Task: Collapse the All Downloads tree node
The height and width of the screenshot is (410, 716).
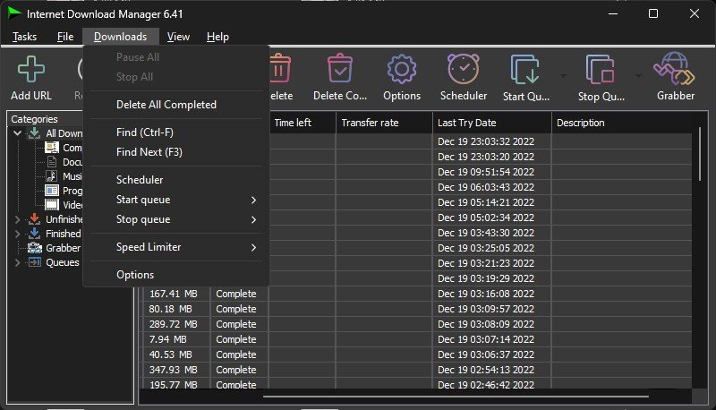Action: click(18, 133)
